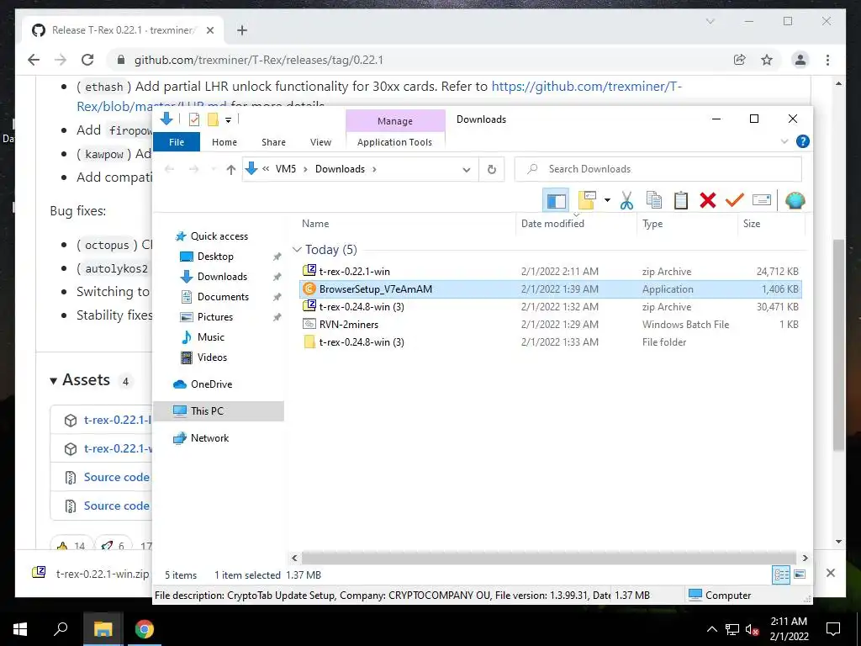Click the Paste clipboard toolbar icon
Viewport: 861px width, 646px height.
click(681, 200)
